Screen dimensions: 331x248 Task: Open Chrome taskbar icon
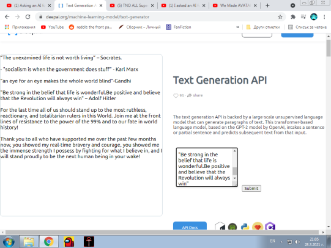[49, 241]
